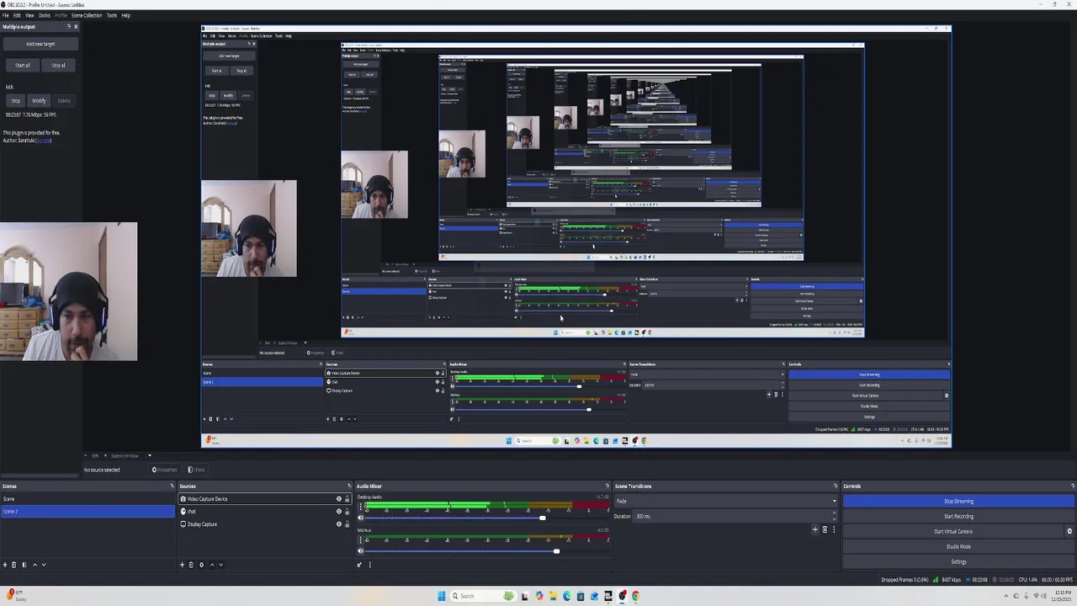Lock the chat source
Screen dimensions: 1077x606
[x=347, y=512]
